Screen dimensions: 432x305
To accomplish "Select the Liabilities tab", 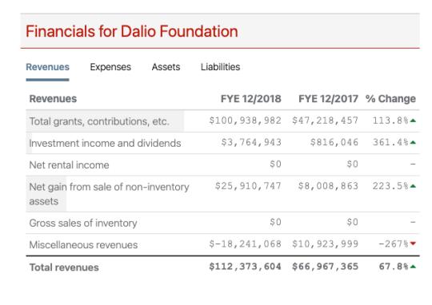I will point(221,67).
